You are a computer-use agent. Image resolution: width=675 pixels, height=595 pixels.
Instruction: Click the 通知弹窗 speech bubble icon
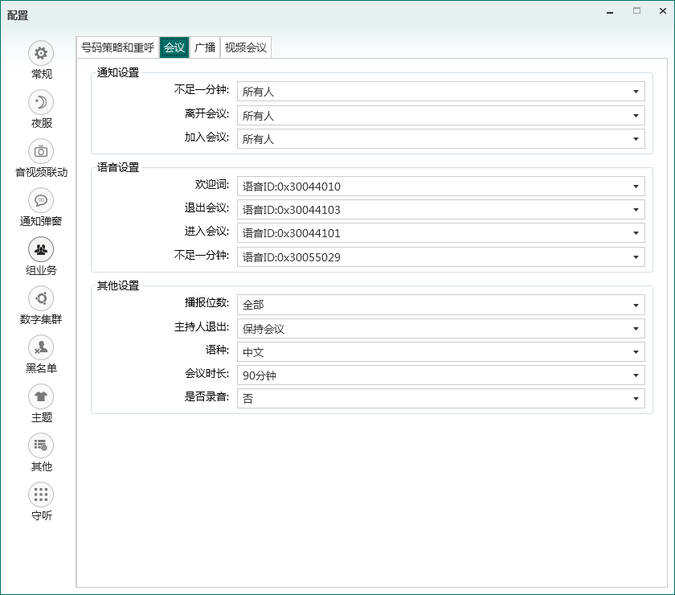point(41,200)
